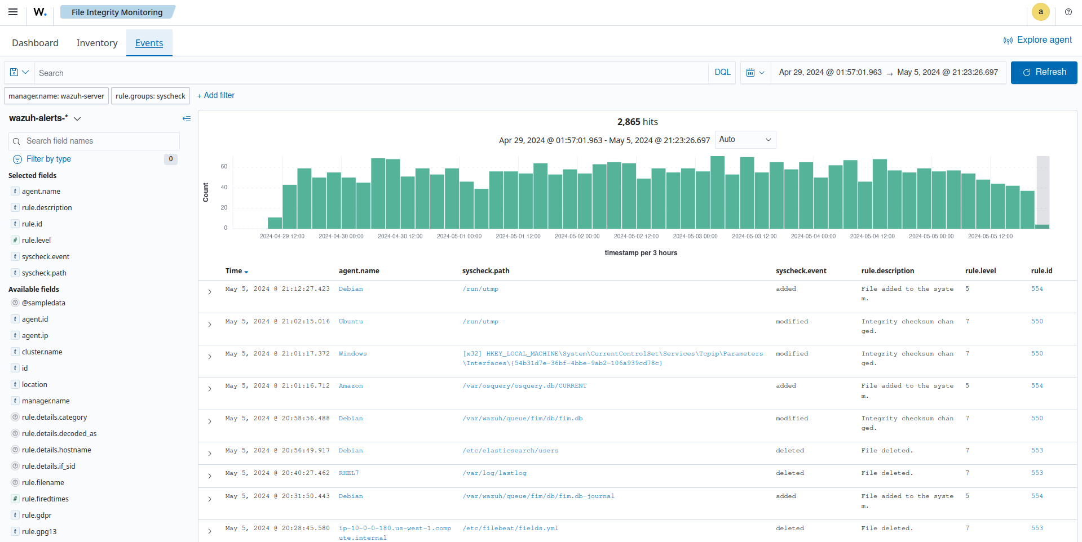
Task: Expand the first event row details
Action: 209,292
